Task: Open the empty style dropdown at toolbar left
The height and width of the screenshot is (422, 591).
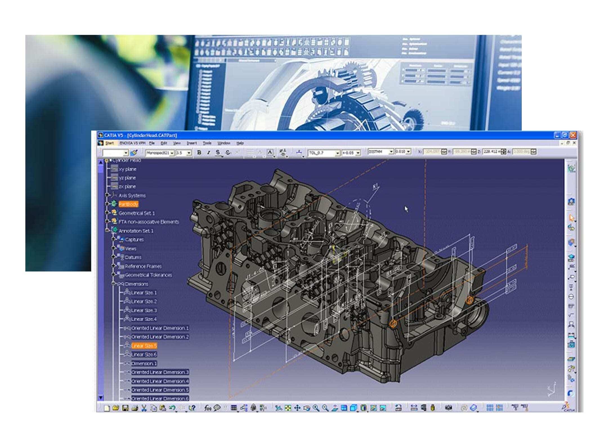Action: click(x=126, y=153)
